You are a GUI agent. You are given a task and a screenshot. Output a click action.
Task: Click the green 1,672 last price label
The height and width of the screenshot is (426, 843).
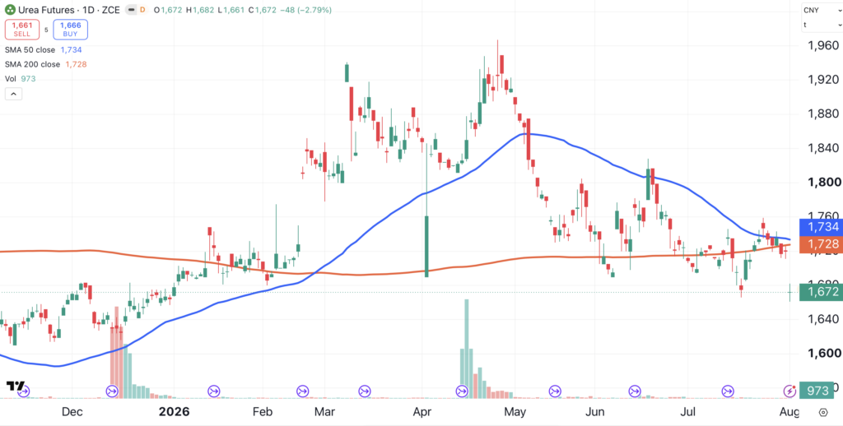(x=821, y=292)
